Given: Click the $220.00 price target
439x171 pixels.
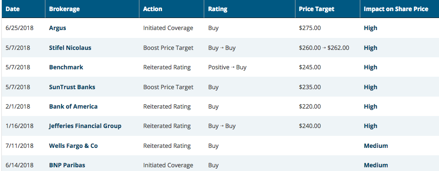Looking at the screenshot, I should [x=310, y=106].
